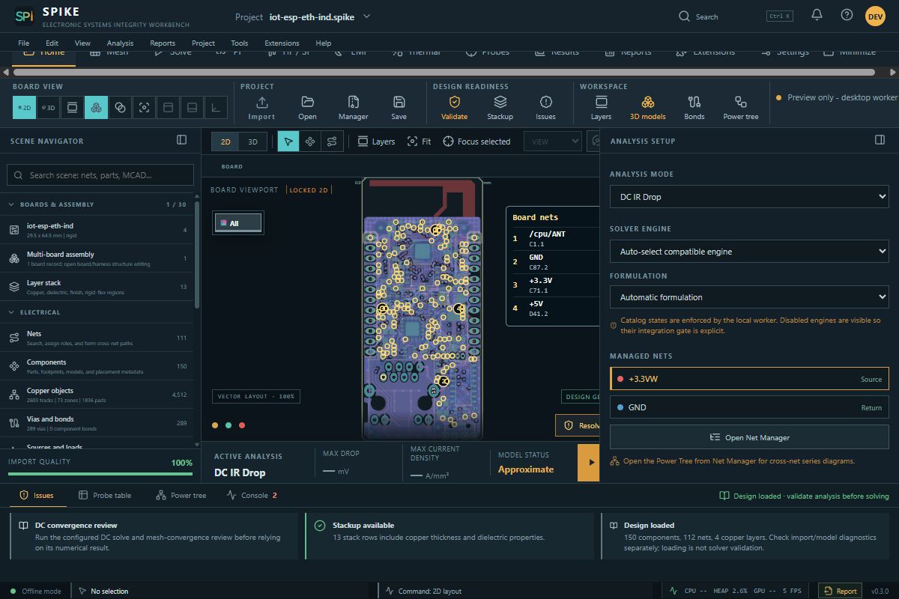Open the project Manager
Viewport: 899px width, 599px height.
point(353,107)
